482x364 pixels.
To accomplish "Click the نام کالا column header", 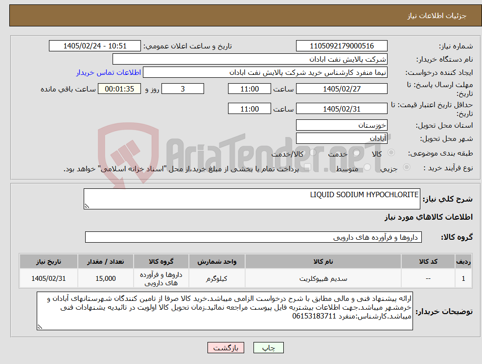I will click(323, 261).
